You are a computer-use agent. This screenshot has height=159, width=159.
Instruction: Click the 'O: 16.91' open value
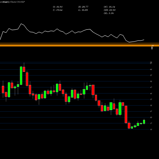click(58, 7)
